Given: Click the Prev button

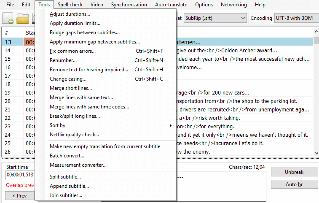Looking at the screenshot, I should (x=19, y=196).
